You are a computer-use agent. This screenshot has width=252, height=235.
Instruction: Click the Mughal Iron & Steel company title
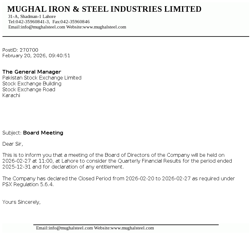point(104,9)
